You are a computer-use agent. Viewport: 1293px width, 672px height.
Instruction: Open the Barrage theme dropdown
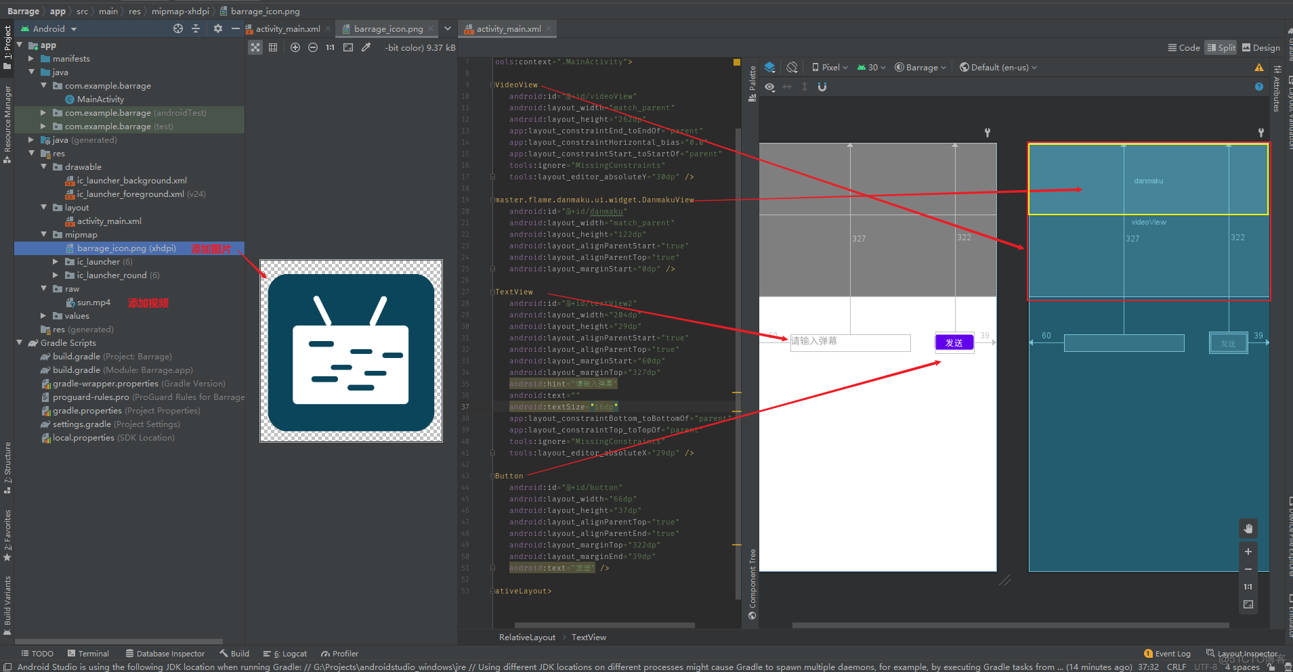(920, 67)
